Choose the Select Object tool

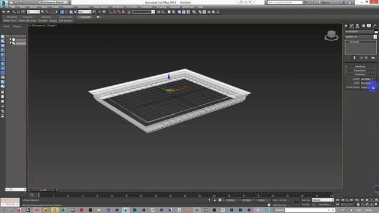click(x=42, y=12)
